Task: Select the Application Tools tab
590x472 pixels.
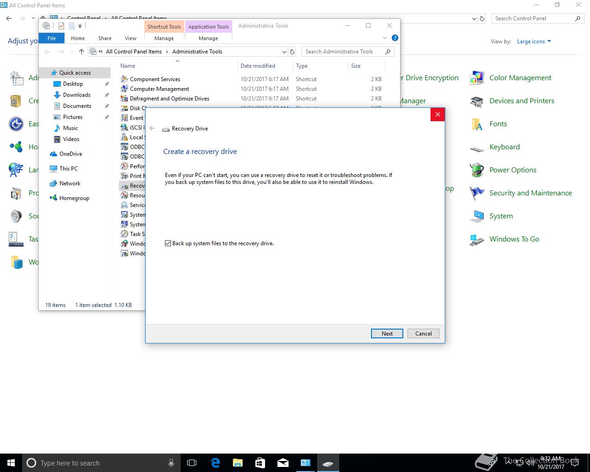Action: (x=208, y=27)
